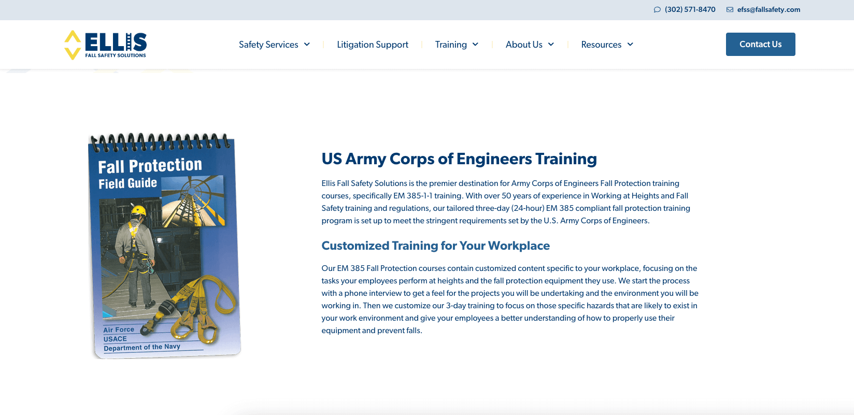The width and height of the screenshot is (854, 415).
Task: Click the phone speech-bubble icon
Action: coord(657,9)
